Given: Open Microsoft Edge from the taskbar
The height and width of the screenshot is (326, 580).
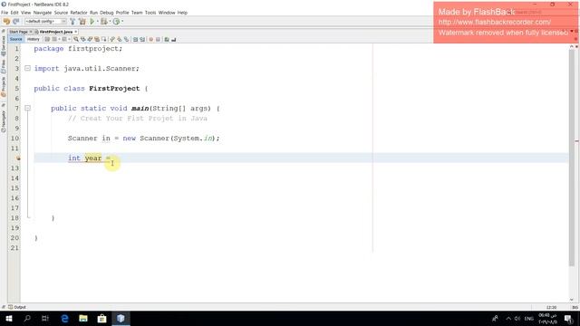Looking at the screenshot, I should coord(64,318).
